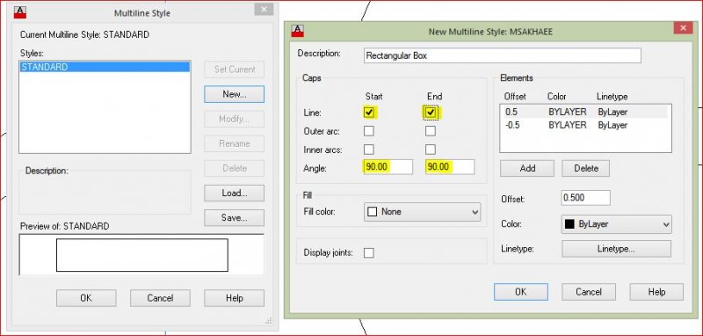
Task: Close the Multiline Style dialog
Action: point(264,10)
